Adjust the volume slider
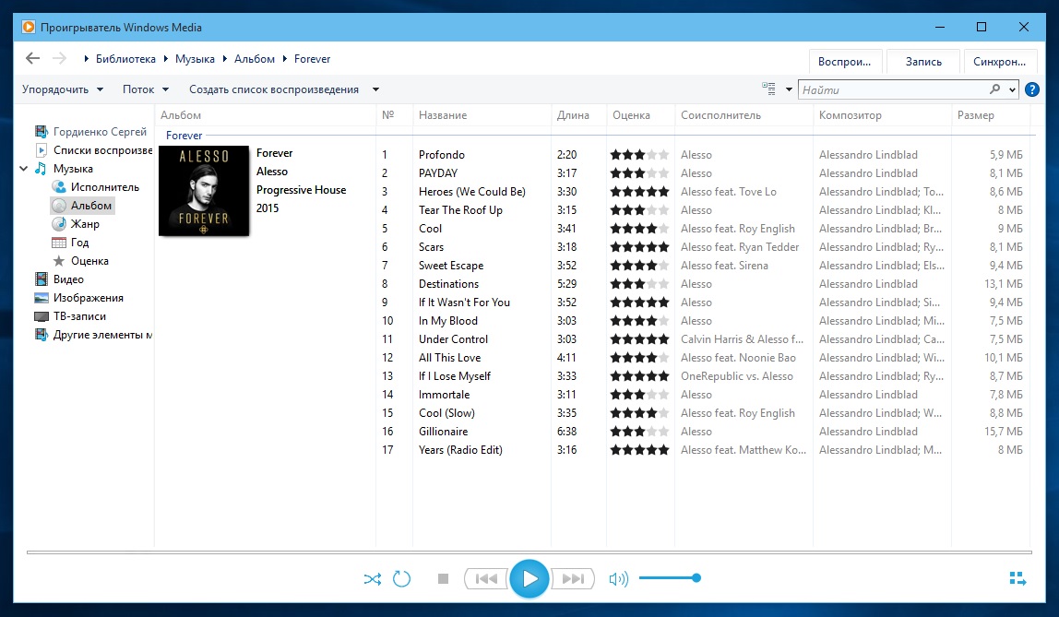 (x=670, y=578)
